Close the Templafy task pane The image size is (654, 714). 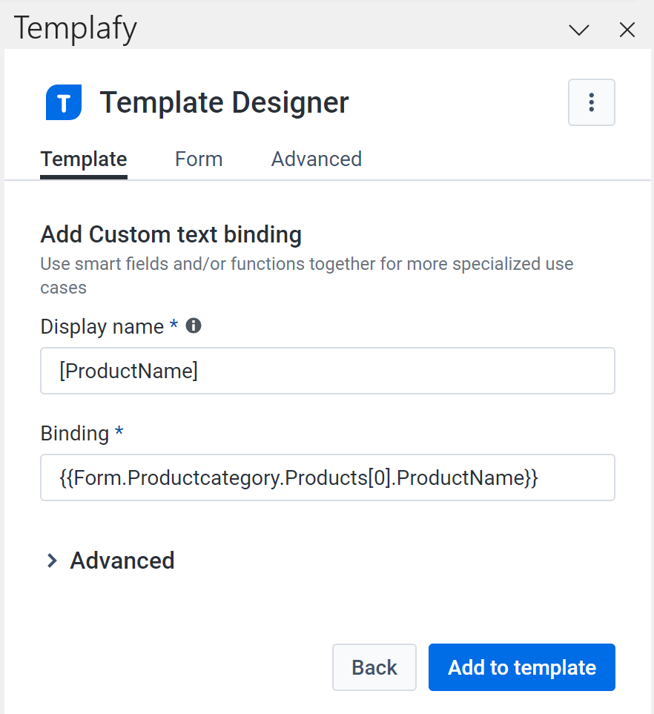tap(627, 30)
